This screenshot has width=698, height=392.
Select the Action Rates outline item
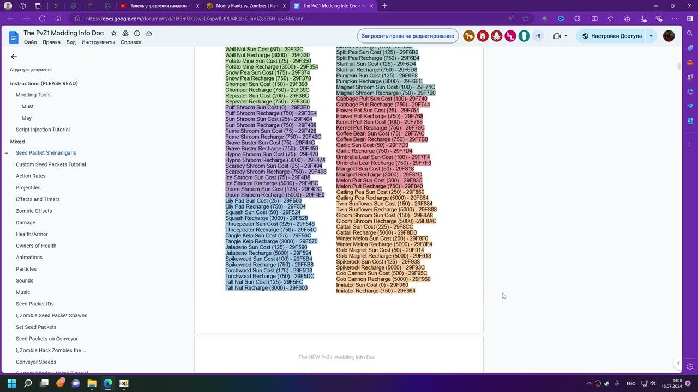(31, 176)
